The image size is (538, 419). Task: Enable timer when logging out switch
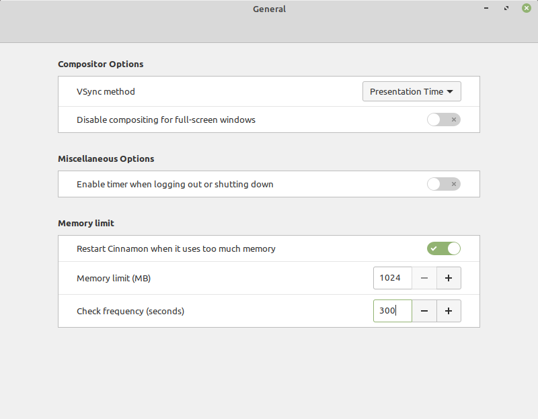pos(443,184)
